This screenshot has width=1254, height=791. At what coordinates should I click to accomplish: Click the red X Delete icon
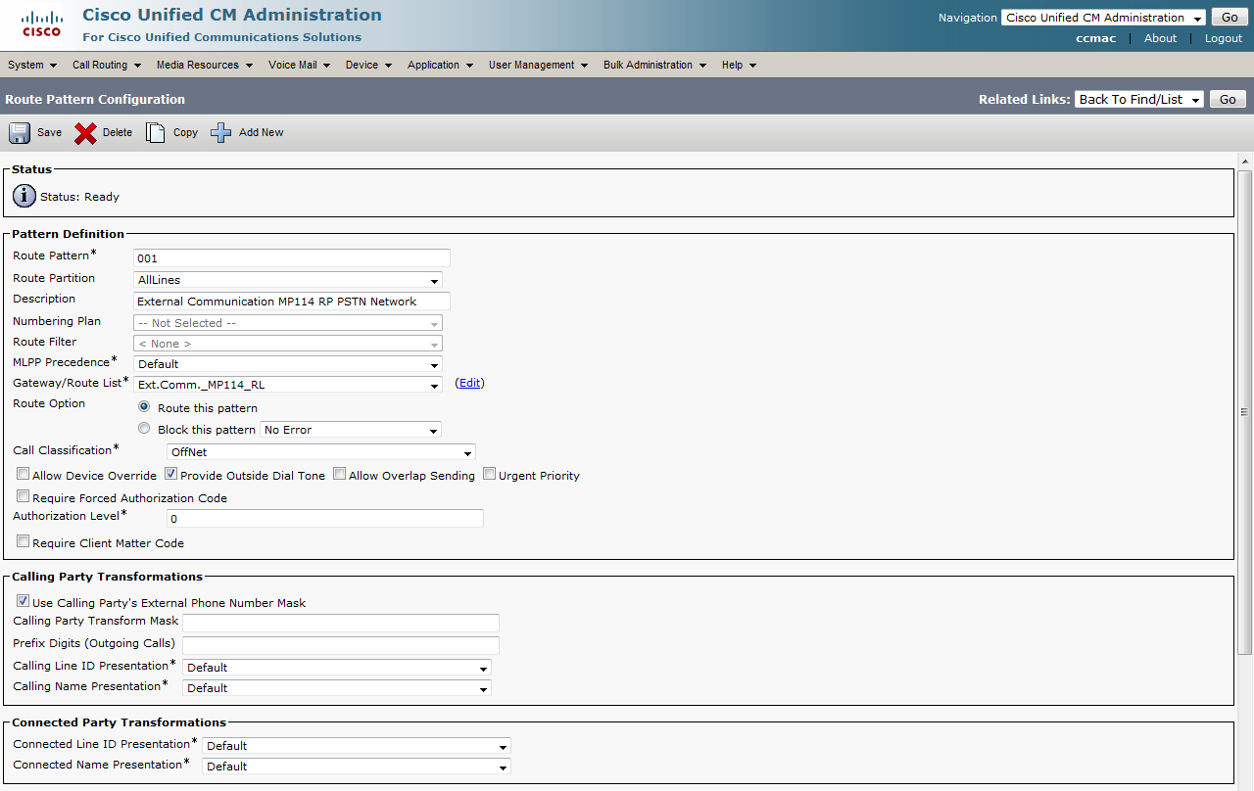tap(86, 133)
